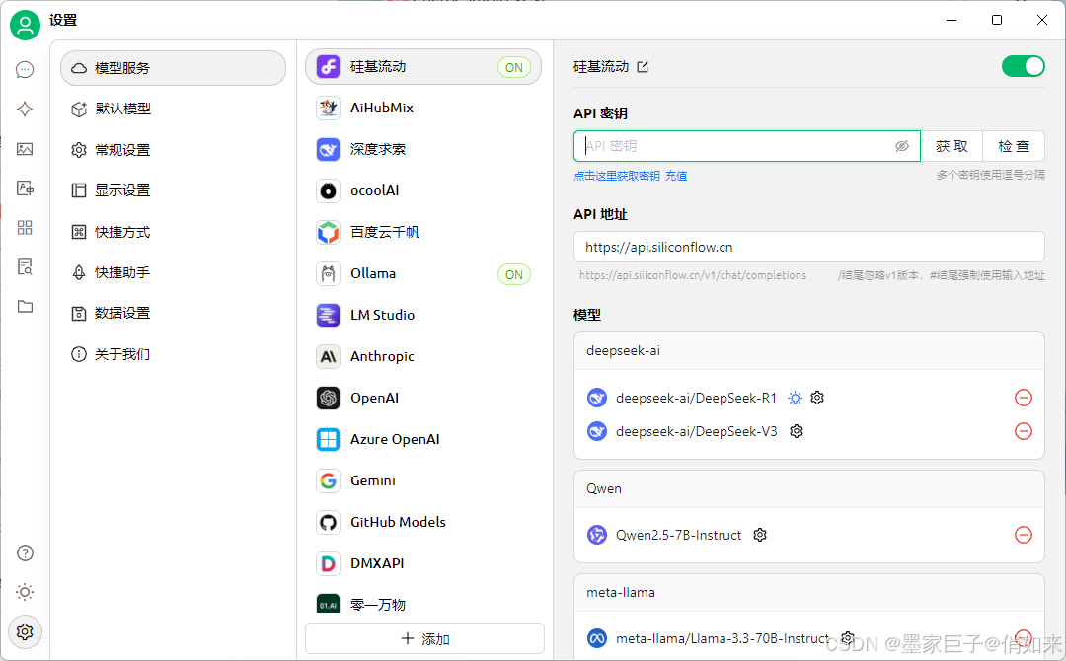This screenshot has height=661, width=1066.
Task: Remove deepseek-ai/DeepSeek-V3 model
Action: [1024, 431]
